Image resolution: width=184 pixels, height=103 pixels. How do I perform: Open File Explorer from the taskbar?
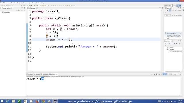(14, 101)
